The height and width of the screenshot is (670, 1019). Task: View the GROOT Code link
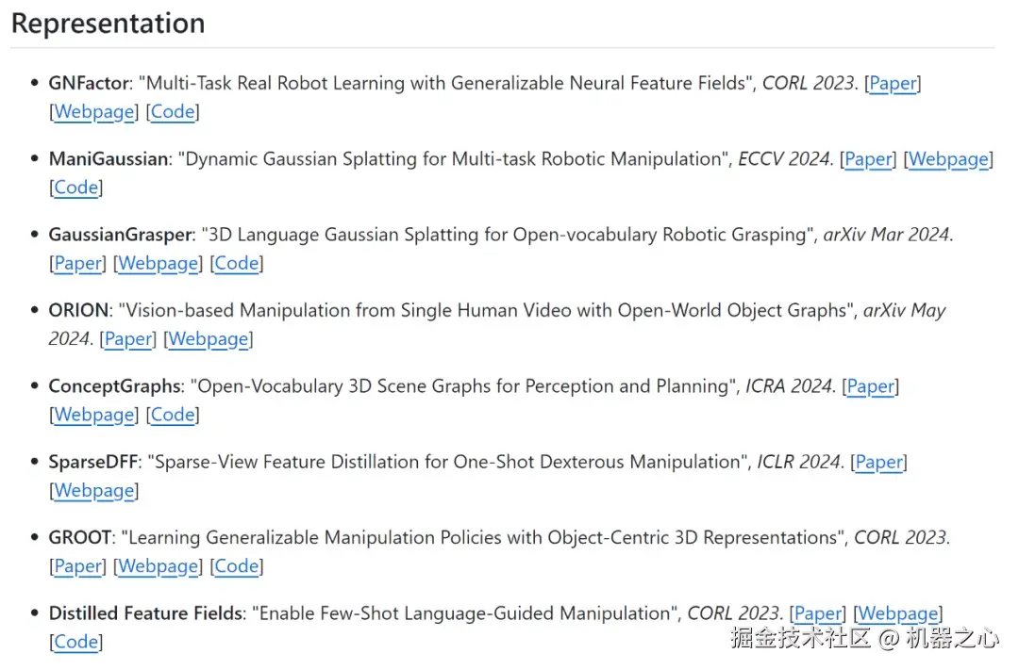(237, 566)
